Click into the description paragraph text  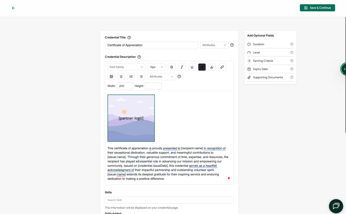pos(168,163)
